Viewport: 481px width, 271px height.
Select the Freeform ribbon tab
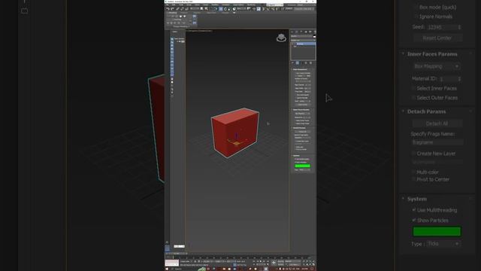point(183,13)
